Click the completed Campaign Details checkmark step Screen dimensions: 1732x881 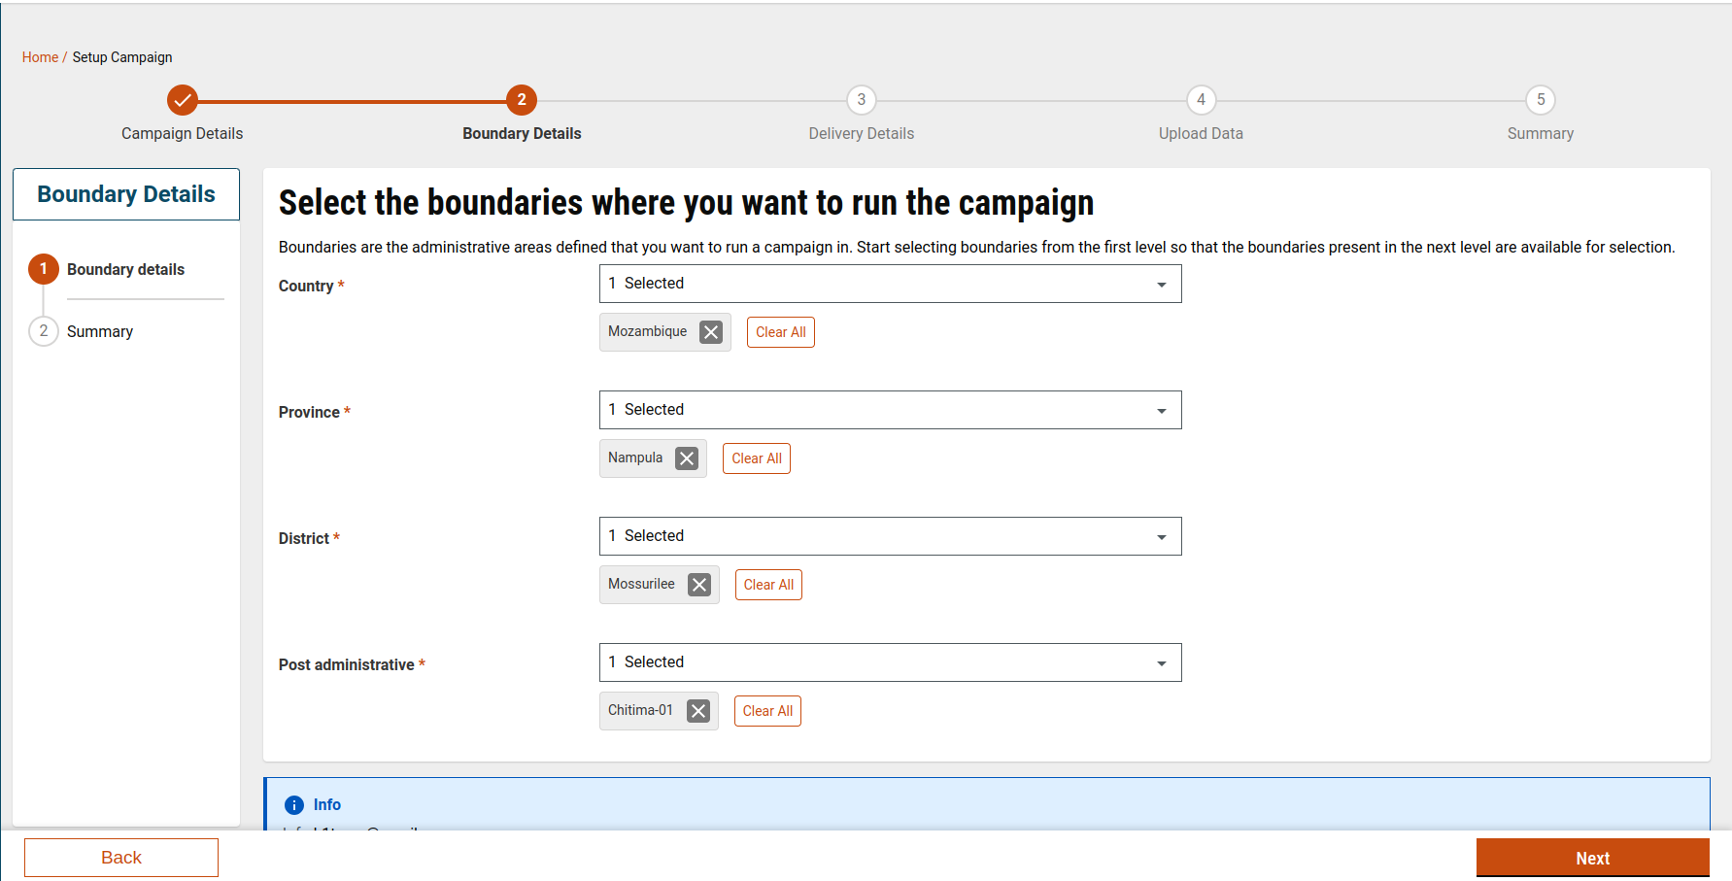[182, 100]
